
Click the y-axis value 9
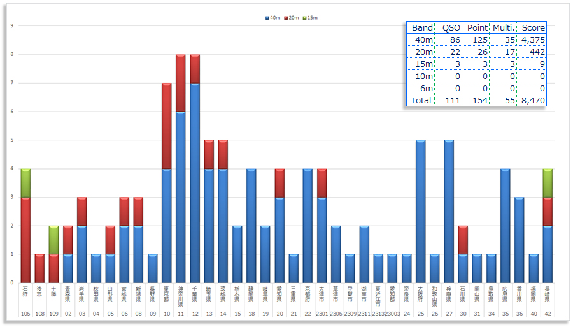point(12,26)
